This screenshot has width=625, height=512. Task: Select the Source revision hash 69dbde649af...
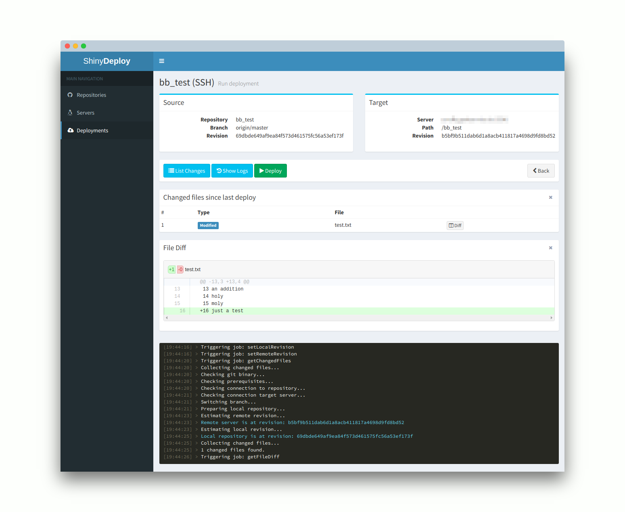290,136
